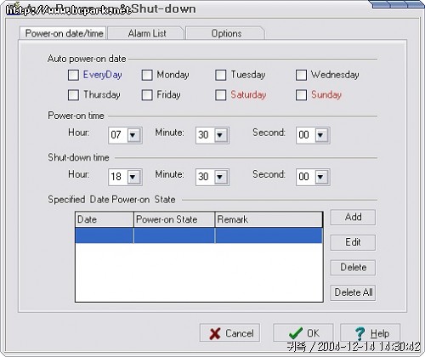Viewport: 425px width, 357px height.
Task: Open the Power-on Hour dropdown
Action: (133, 135)
